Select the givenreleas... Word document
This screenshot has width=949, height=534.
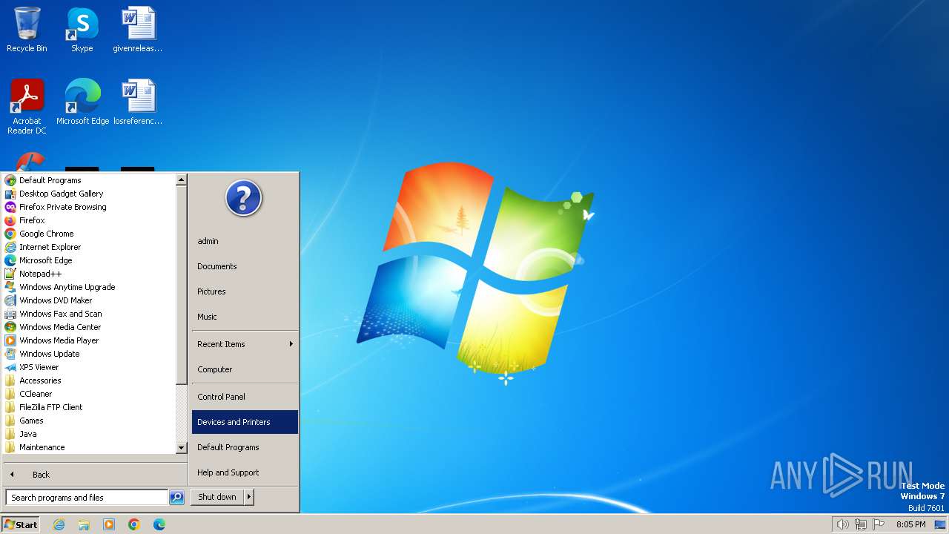point(138,30)
